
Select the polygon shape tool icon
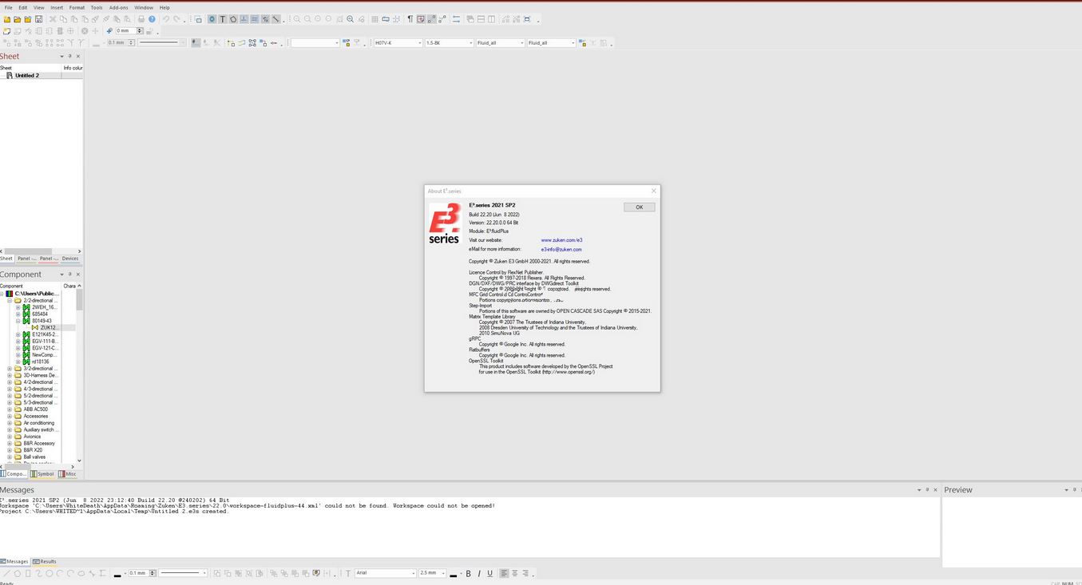[x=232, y=19]
